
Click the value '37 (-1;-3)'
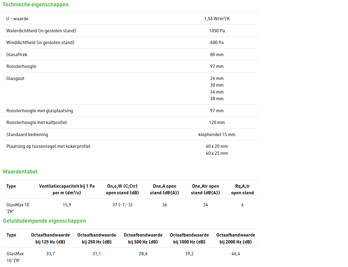click(122, 205)
